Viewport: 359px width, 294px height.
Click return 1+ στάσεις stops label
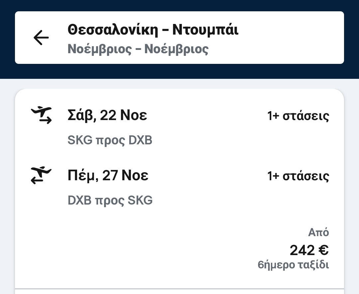point(298,176)
